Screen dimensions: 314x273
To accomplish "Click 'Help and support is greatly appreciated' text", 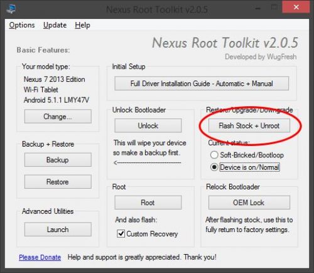I will point(142,257).
